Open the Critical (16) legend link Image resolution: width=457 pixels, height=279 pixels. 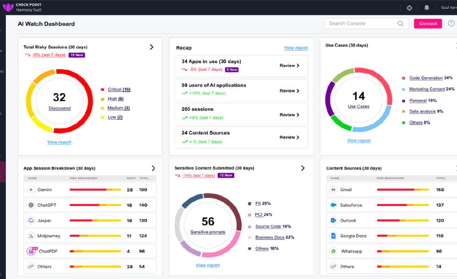(119, 89)
